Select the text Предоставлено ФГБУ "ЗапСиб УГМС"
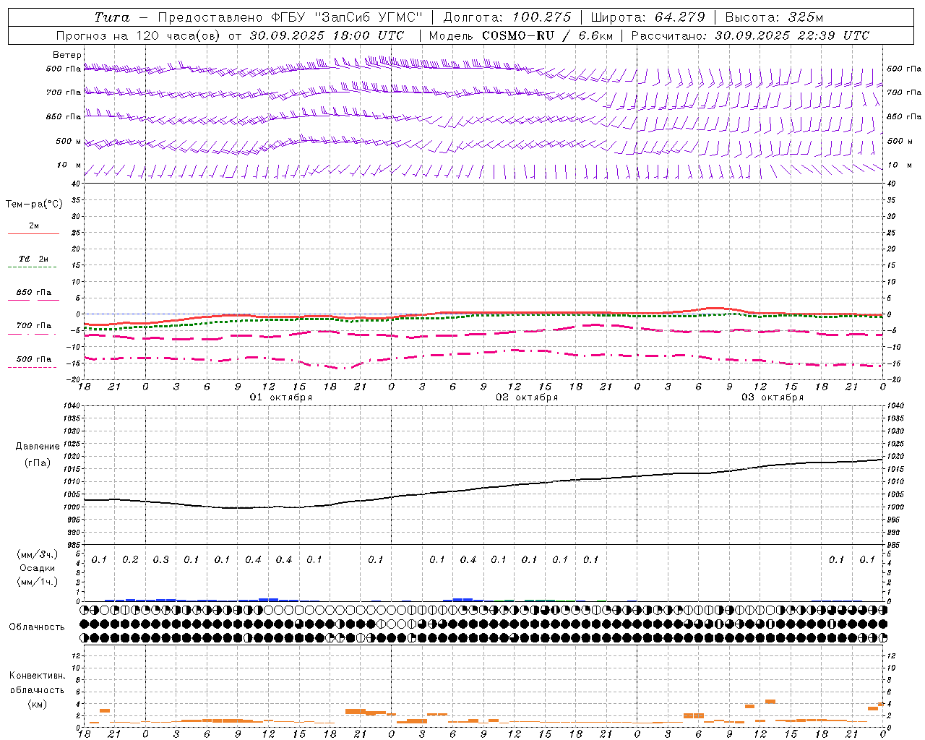Image resolution: width=925 pixels, height=740 pixels. (290, 17)
